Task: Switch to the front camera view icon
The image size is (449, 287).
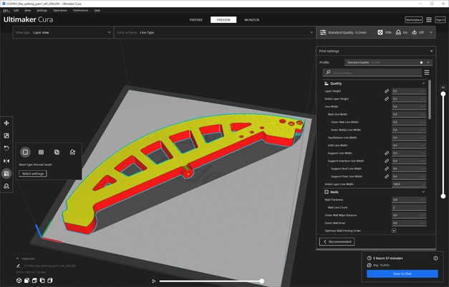Action: tap(26, 281)
